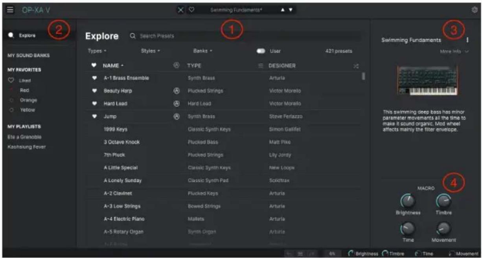Sort presets by the DESIGNER column
The height and width of the screenshot is (258, 482).
pyautogui.click(x=282, y=66)
